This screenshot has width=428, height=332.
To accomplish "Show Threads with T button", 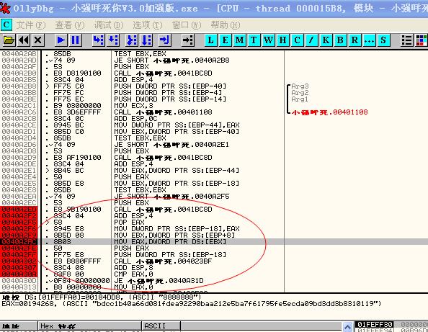I will click(254, 40).
